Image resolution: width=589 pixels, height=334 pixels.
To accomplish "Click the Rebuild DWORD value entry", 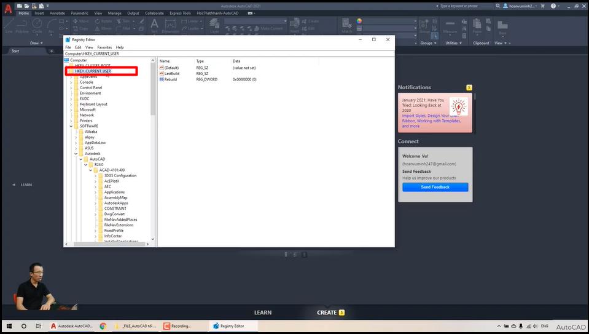I will pos(171,79).
